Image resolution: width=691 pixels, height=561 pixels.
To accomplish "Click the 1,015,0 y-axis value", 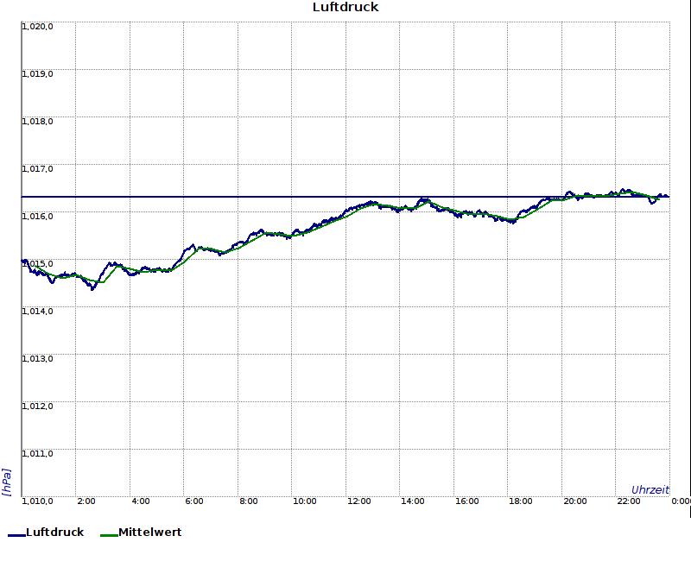I will 37,264.
